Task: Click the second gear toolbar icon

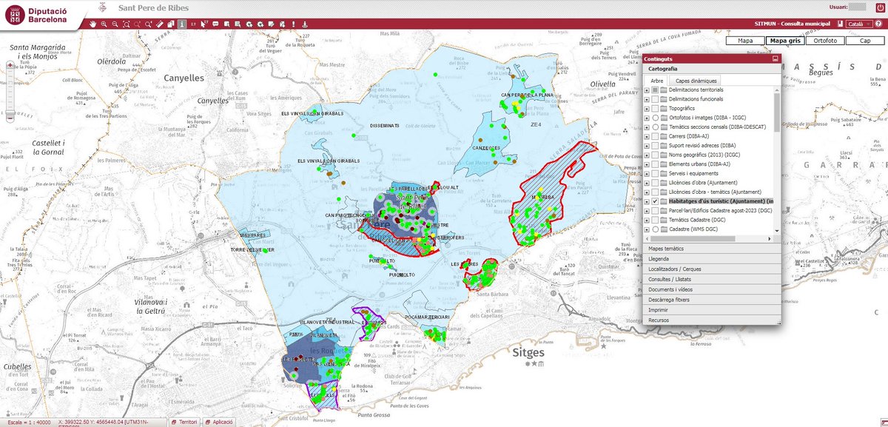Action: point(260,24)
